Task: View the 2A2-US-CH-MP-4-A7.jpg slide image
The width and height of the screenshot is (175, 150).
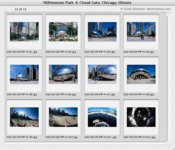Action: [102, 74]
